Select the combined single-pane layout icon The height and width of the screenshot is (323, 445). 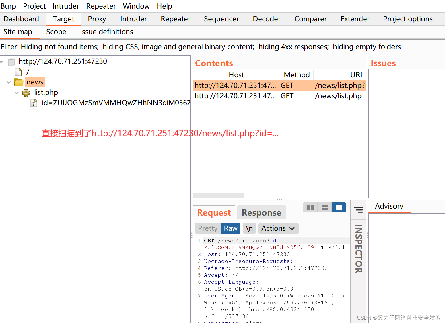coord(339,207)
